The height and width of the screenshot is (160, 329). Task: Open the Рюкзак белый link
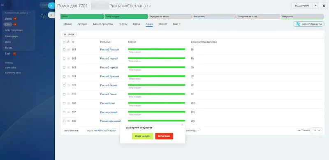tap(108, 103)
